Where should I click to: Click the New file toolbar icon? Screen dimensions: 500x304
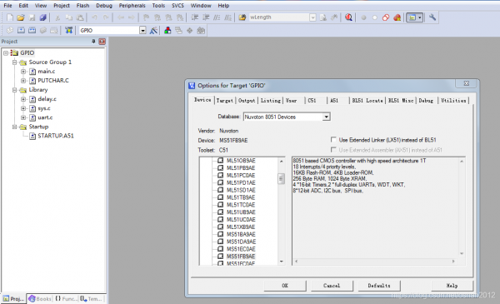pos(10,17)
